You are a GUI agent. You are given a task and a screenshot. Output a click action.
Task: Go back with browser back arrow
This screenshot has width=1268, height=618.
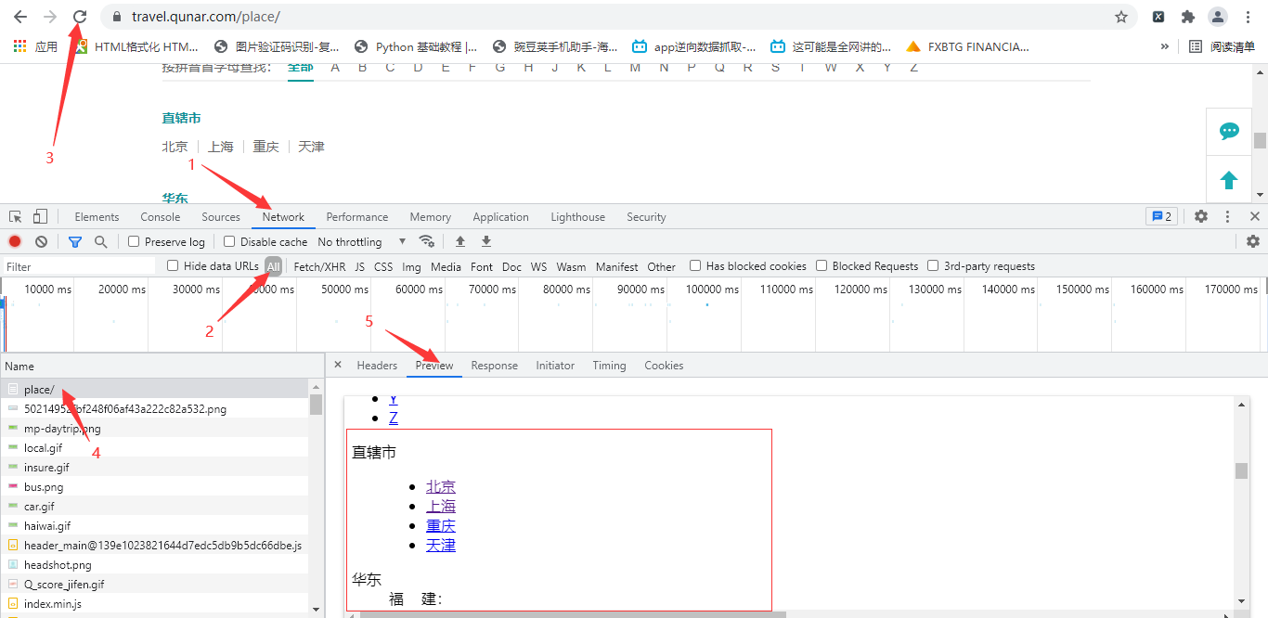[x=20, y=17]
